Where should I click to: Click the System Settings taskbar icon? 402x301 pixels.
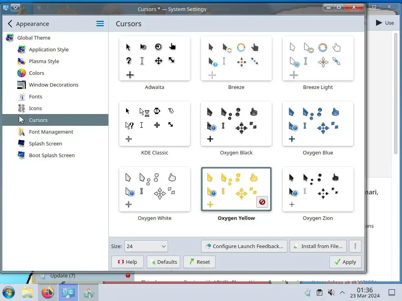point(68,292)
